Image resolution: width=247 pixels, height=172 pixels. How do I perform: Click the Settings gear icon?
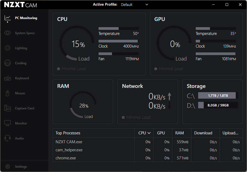pos(8,167)
